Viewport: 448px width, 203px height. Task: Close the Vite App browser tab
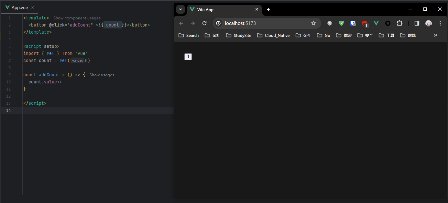(x=257, y=9)
